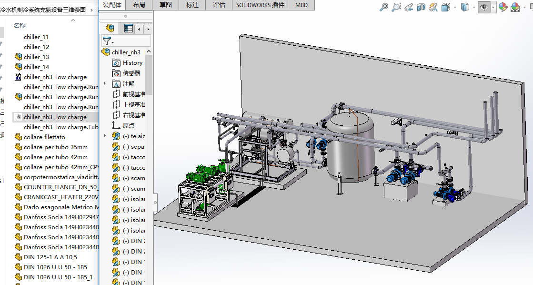
Task: Open the Edit Appearance tool
Action: click(502, 7)
